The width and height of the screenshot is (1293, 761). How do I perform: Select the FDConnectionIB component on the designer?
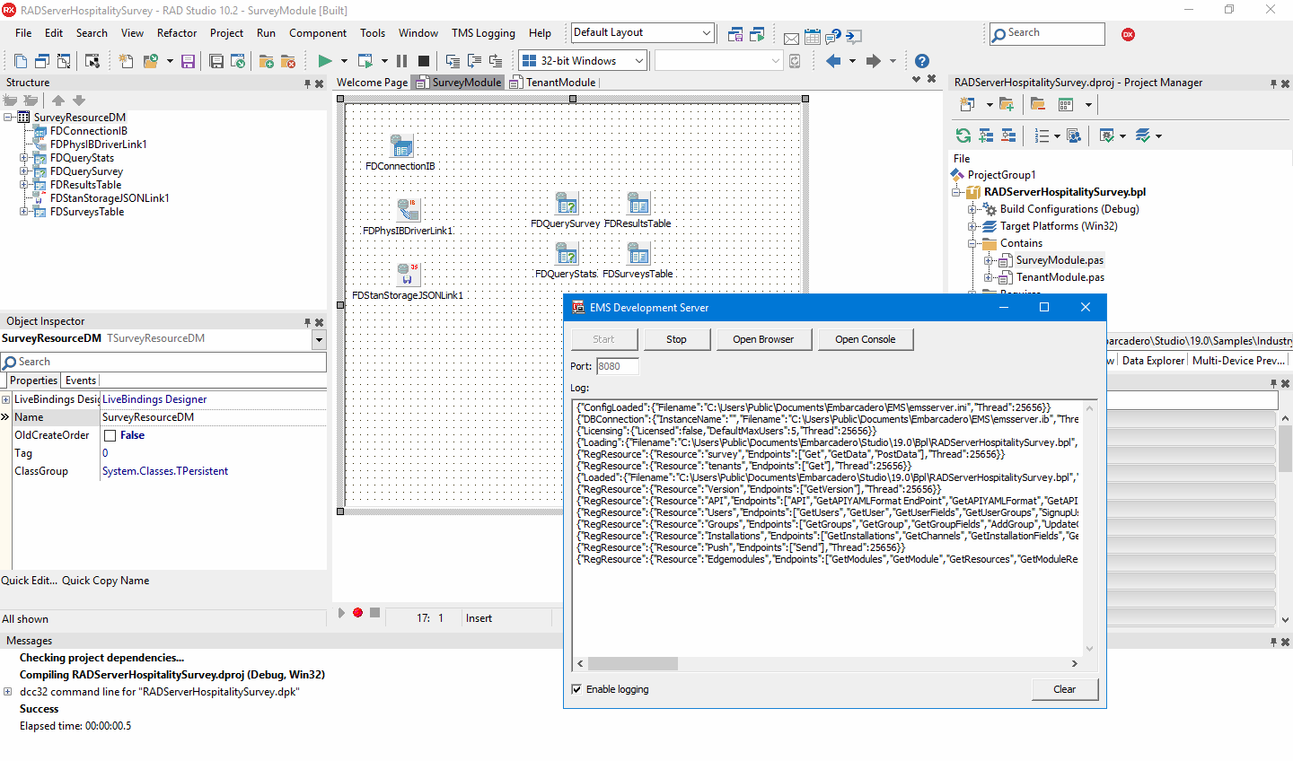(x=401, y=145)
